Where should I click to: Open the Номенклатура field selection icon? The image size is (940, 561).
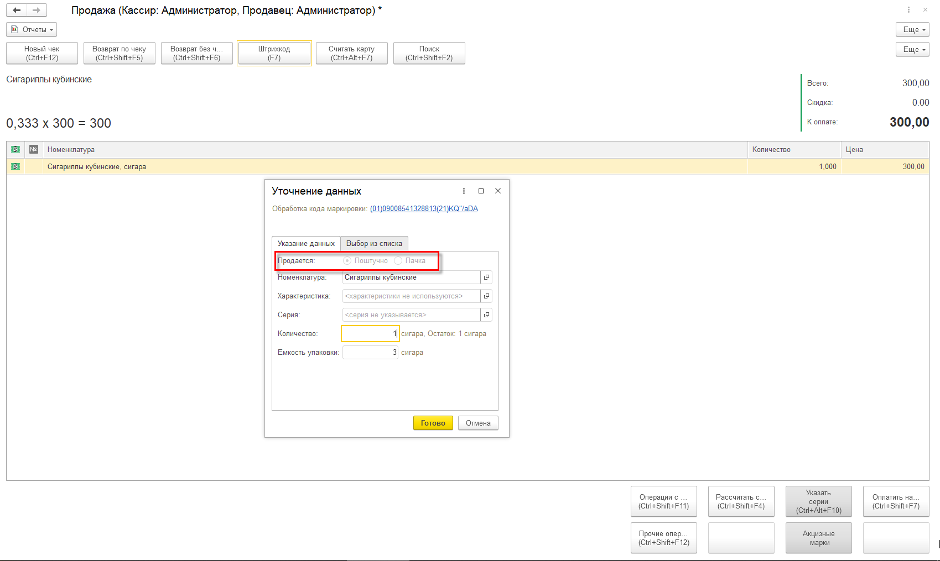click(486, 277)
